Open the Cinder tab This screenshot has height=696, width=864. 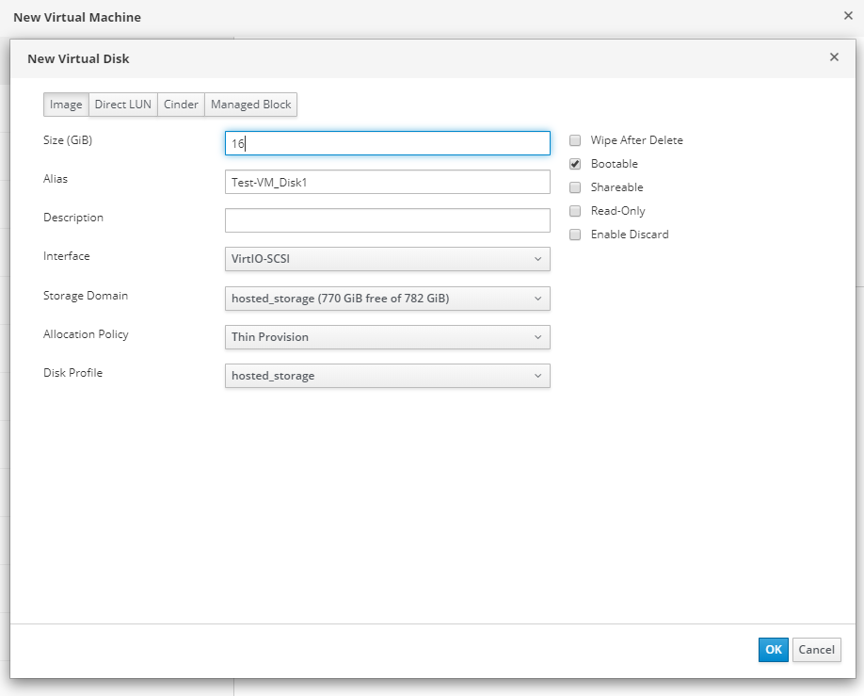click(x=181, y=105)
